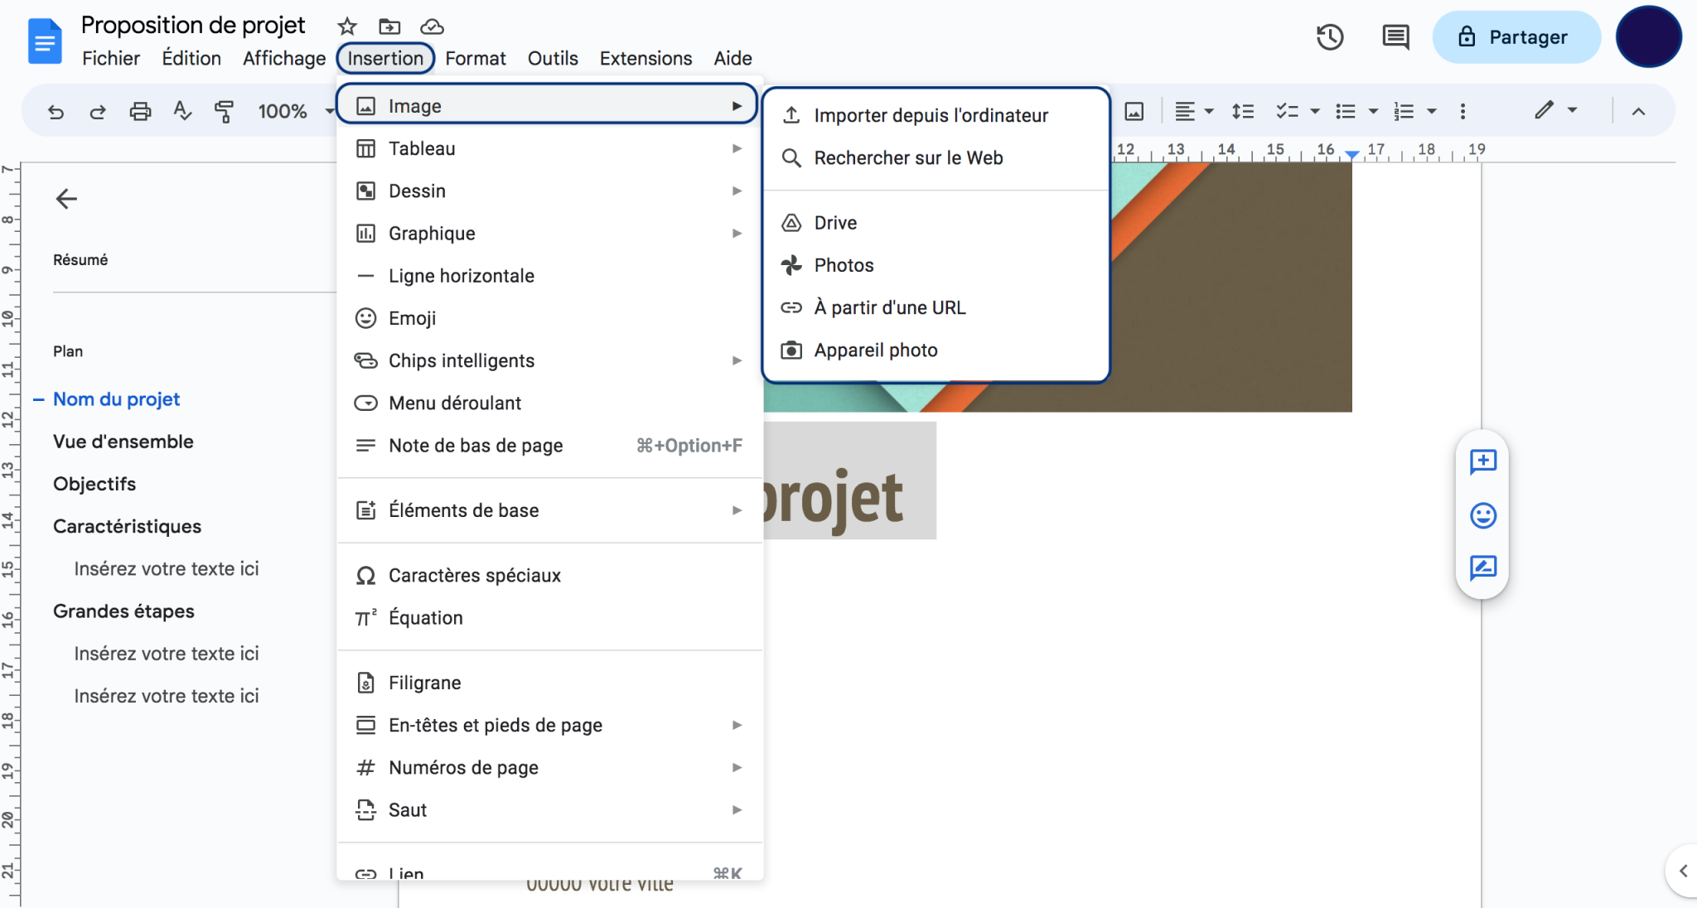Open the Fichier menu
1697x908 pixels.
click(111, 58)
